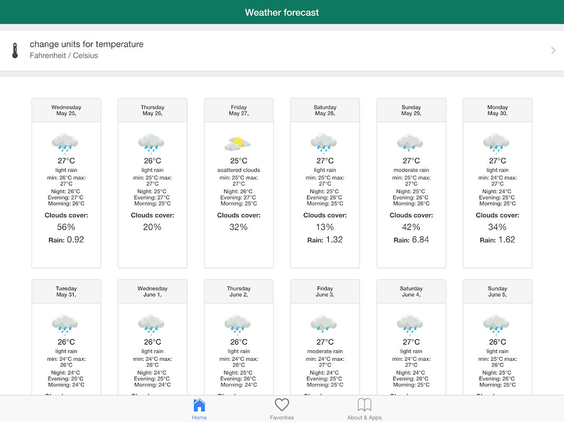Image resolution: width=564 pixels, height=422 pixels.
Task: Click the Rain: 1.62 value
Action: click(497, 239)
